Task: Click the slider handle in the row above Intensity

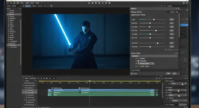Action: point(154,19)
